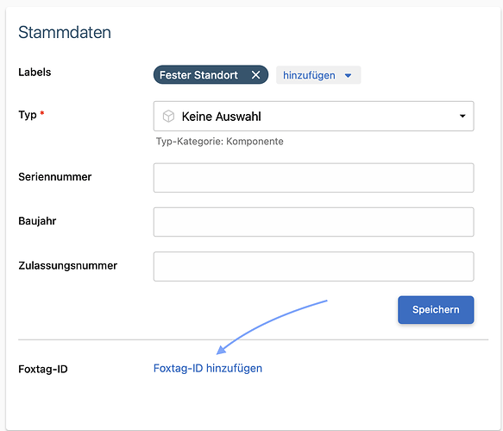The height and width of the screenshot is (431, 503).
Task: Click the Labels field label
Action: click(x=35, y=72)
